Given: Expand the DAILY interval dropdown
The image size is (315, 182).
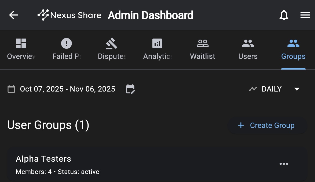Looking at the screenshot, I should [272, 89].
